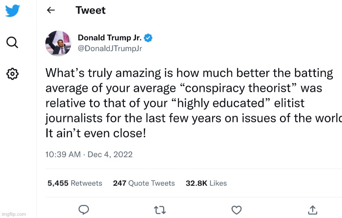Click the reply speech bubble icon
The width and height of the screenshot is (342, 218).
point(84,210)
